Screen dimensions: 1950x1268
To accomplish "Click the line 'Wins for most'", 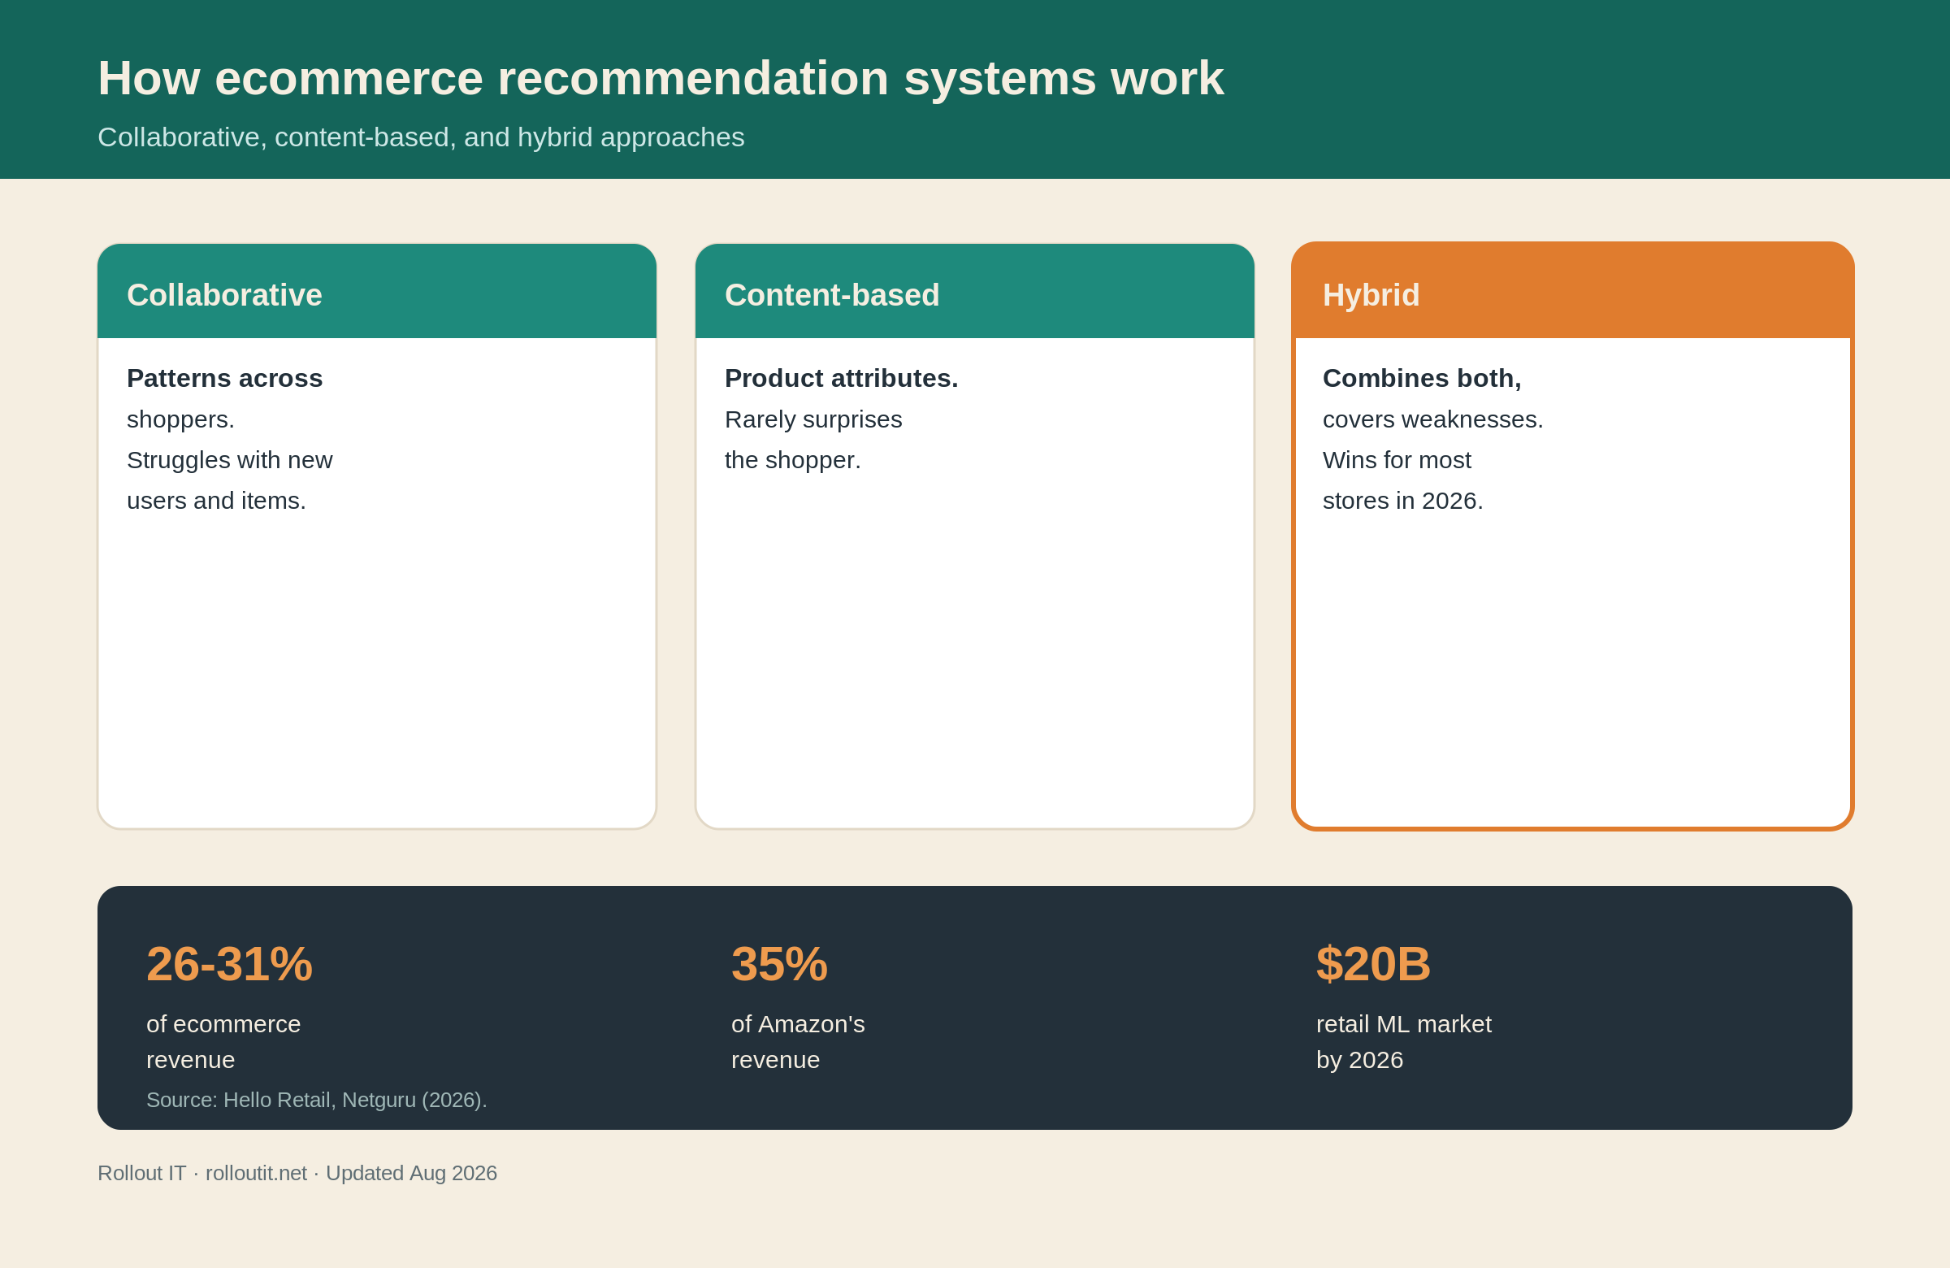I will pyautogui.click(x=1397, y=460).
